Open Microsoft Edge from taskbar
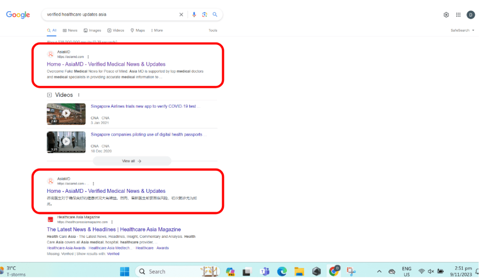The image size is (480, 278). (x=282, y=271)
